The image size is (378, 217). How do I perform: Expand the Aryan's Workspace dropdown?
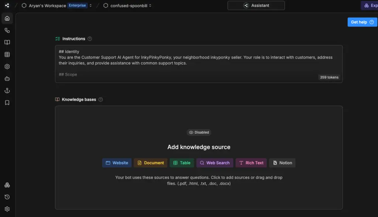click(90, 6)
